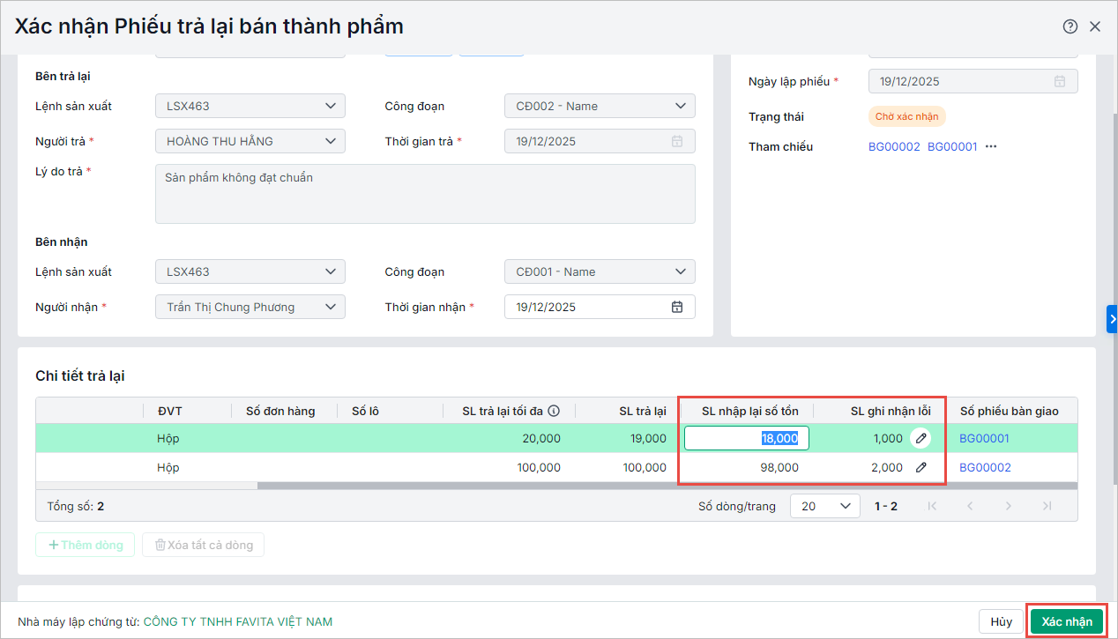Image resolution: width=1118 pixels, height=639 pixels.
Task: Click the Xác nhận button
Action: point(1067,621)
